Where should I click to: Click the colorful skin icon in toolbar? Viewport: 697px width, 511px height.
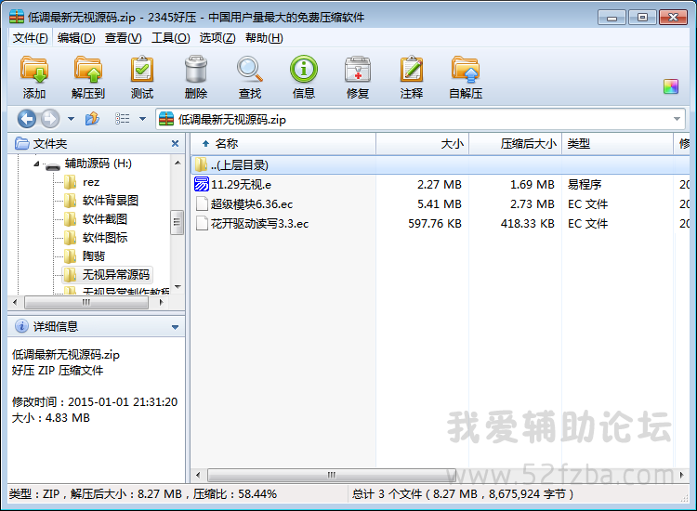tap(671, 86)
